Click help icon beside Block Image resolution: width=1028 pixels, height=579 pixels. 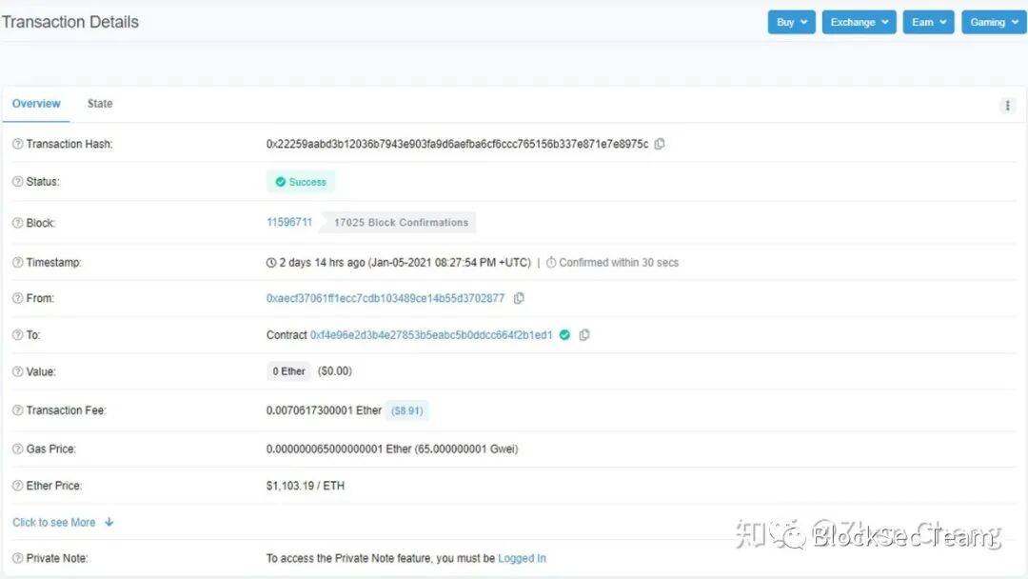coord(18,223)
